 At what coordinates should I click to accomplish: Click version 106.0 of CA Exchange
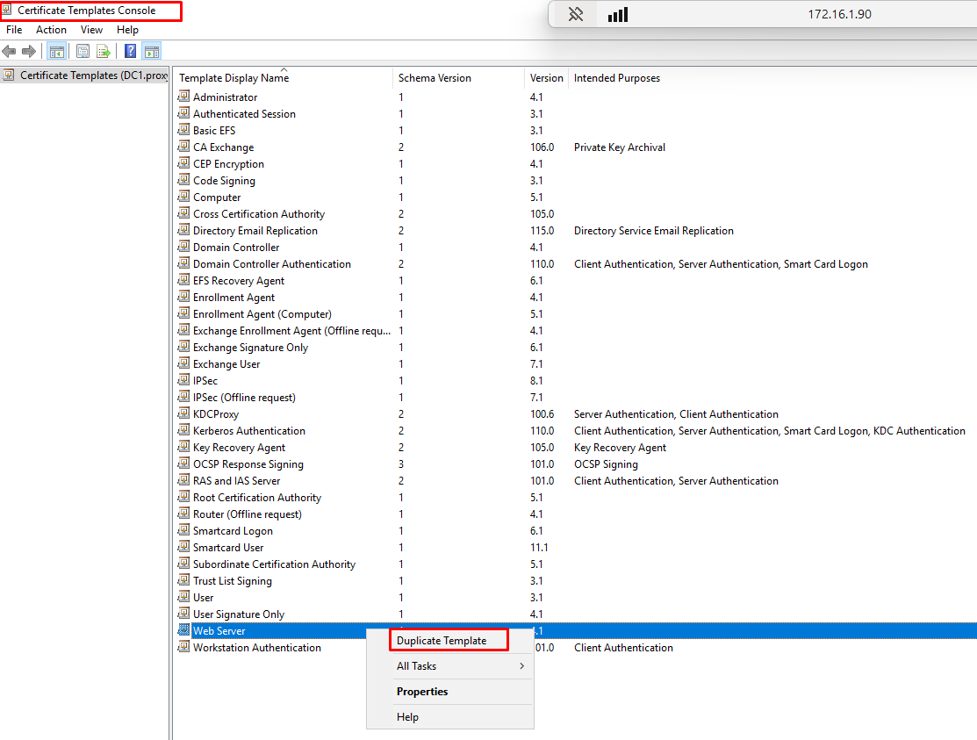coord(542,147)
